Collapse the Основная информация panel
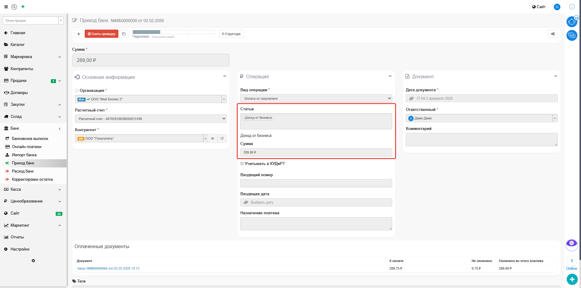Image resolution: width=581 pixels, height=288 pixels. click(x=225, y=76)
